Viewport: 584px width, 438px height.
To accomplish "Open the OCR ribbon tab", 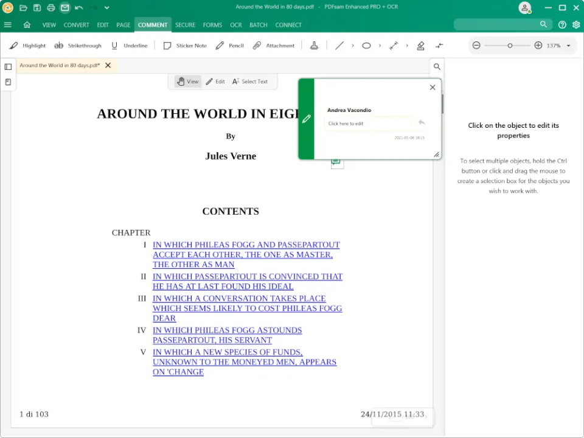I will click(x=236, y=25).
